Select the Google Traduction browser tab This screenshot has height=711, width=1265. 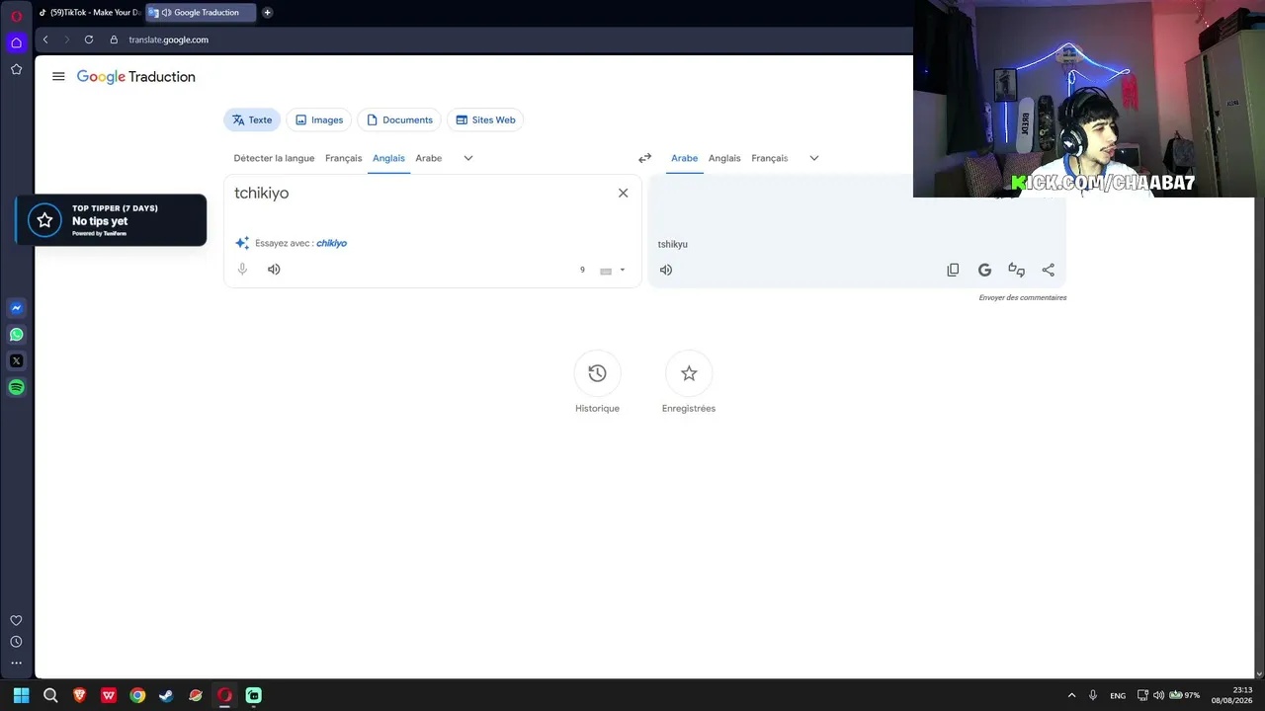tap(200, 12)
